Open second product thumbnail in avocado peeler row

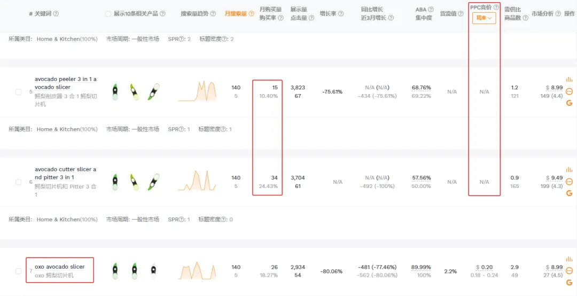tap(134, 92)
